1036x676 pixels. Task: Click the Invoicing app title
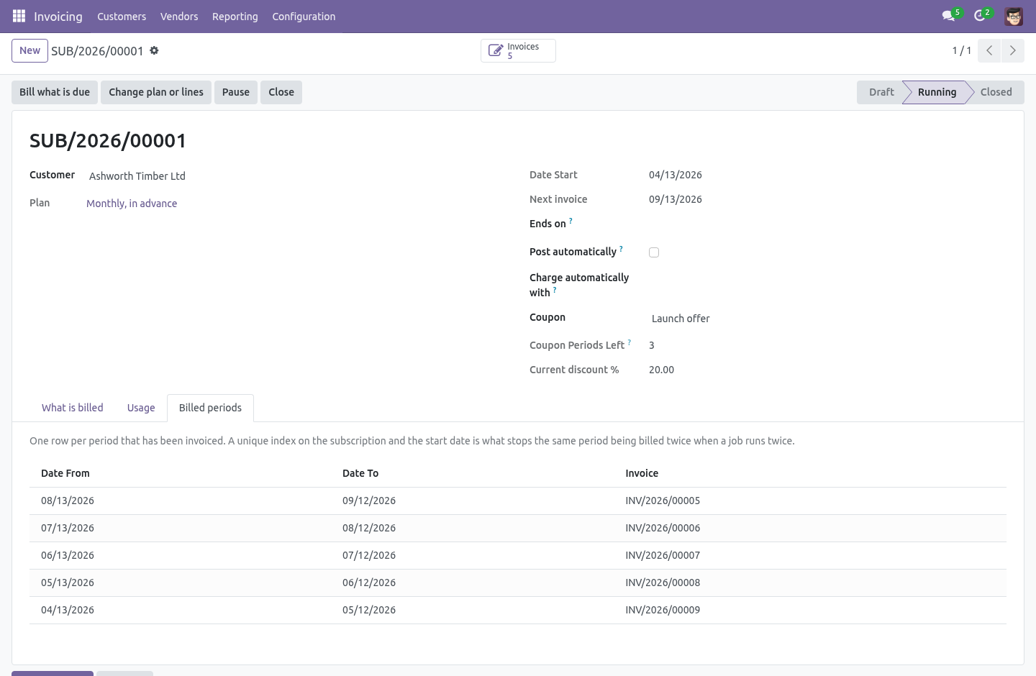click(x=58, y=17)
